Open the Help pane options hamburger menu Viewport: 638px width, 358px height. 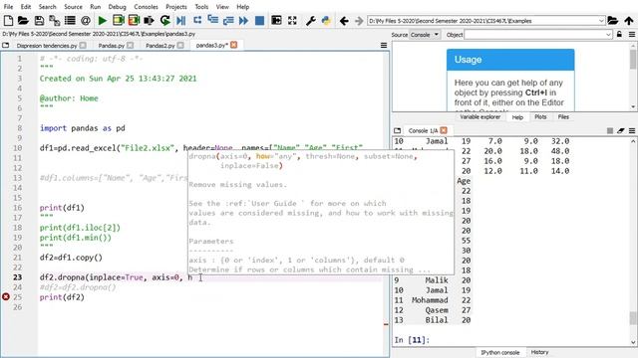coord(632,35)
